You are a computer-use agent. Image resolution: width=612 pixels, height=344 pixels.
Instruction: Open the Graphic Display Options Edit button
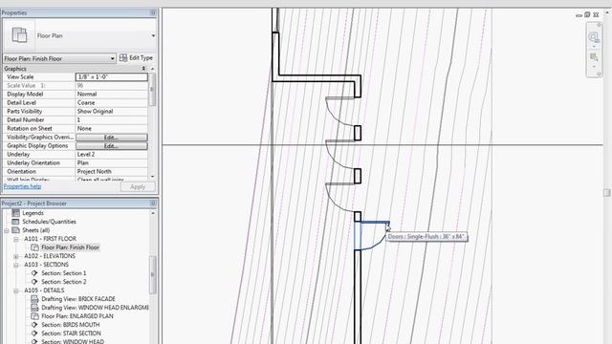click(112, 146)
